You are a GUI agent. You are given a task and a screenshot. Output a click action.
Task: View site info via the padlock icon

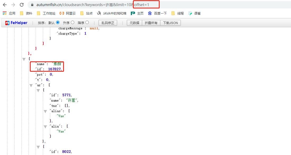[32, 5]
